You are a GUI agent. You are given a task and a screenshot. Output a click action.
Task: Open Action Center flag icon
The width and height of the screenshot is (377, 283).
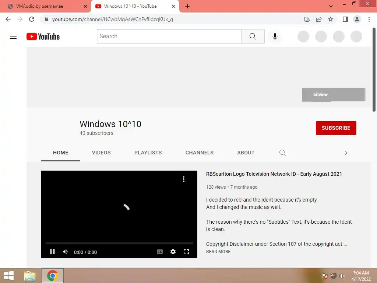click(325, 276)
